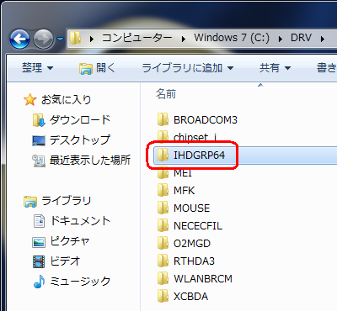This screenshot has height=311, width=337.
Task: Select the MOUSE folder name
Action: click(191, 208)
